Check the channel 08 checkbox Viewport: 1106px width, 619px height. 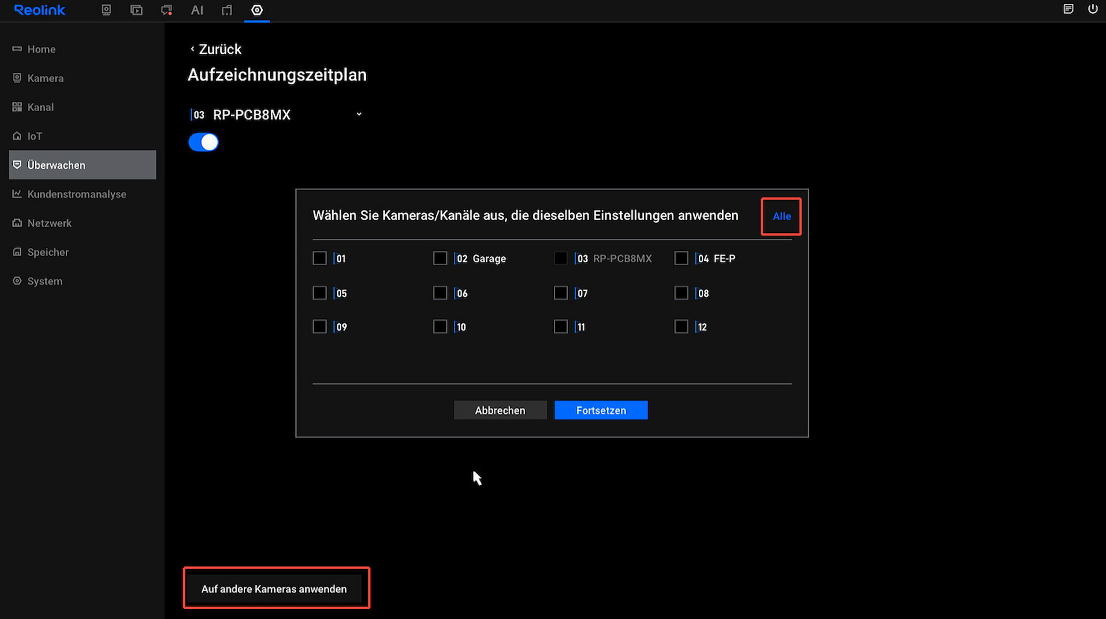[682, 293]
